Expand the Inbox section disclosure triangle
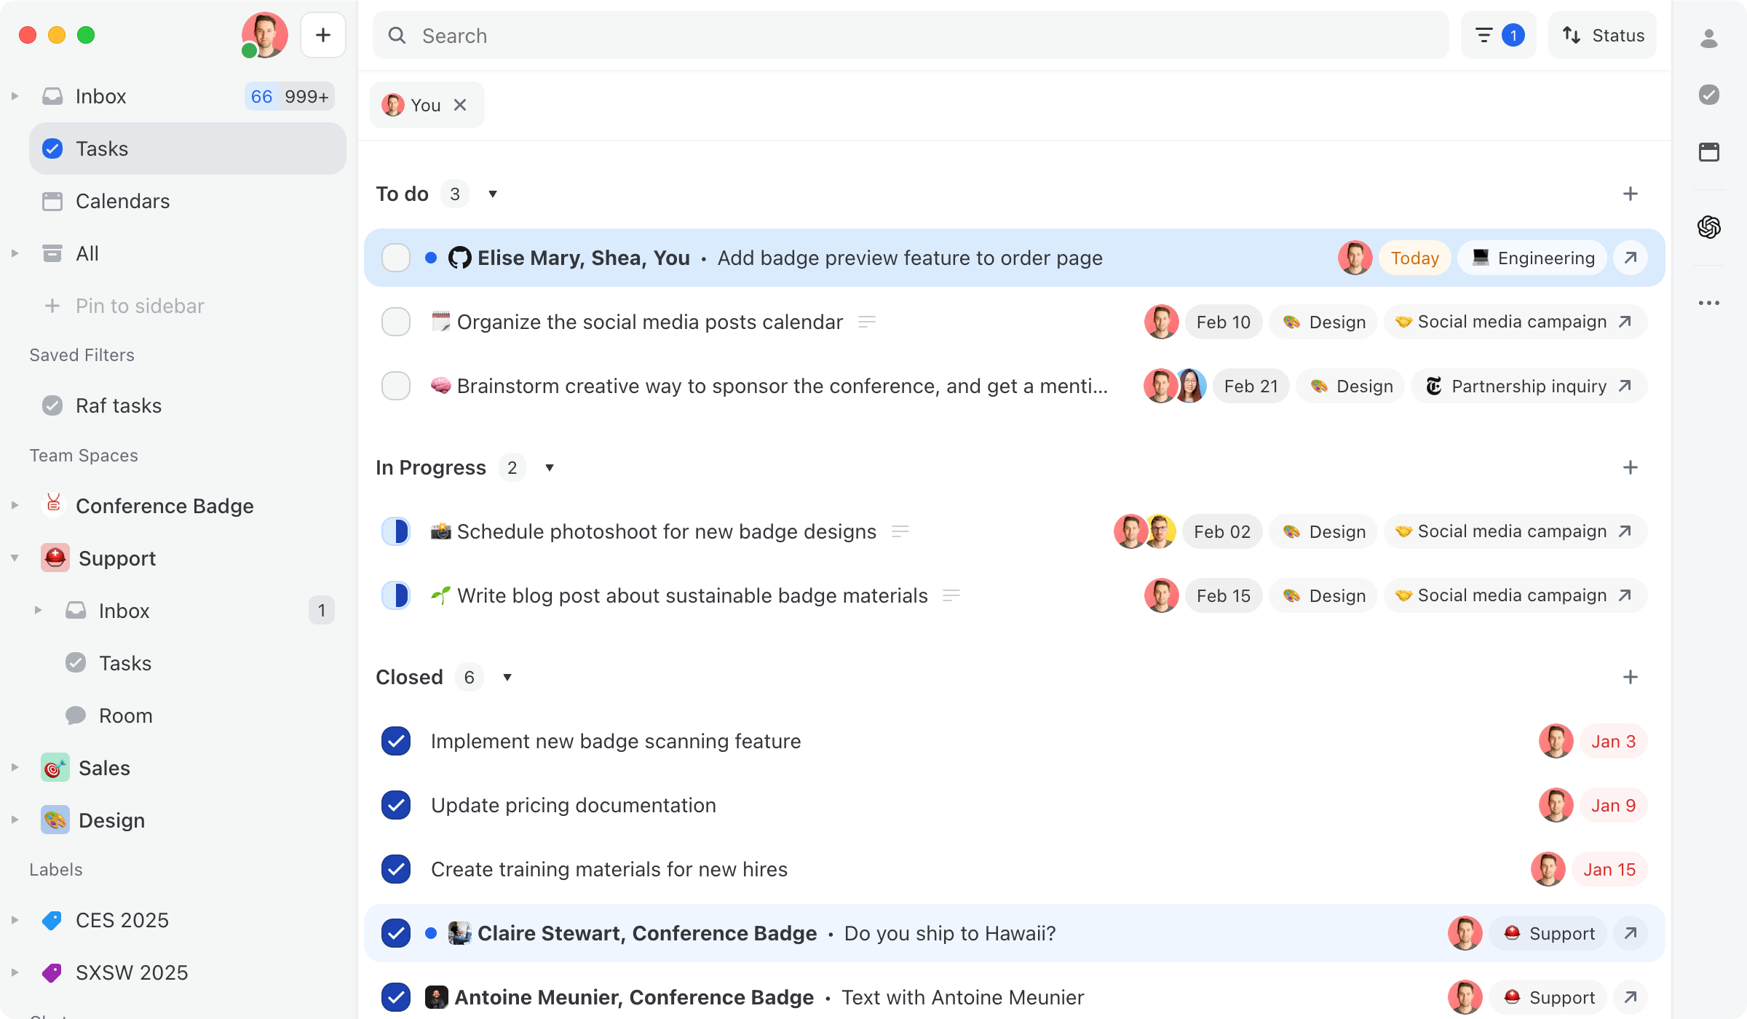Screen dimensions: 1747x1019 coord(15,95)
